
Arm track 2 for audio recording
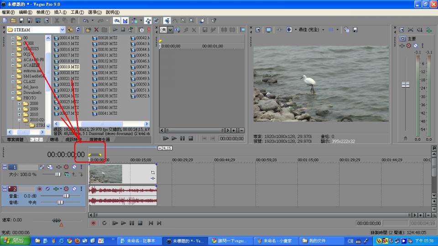pyautogui.click(x=40, y=189)
